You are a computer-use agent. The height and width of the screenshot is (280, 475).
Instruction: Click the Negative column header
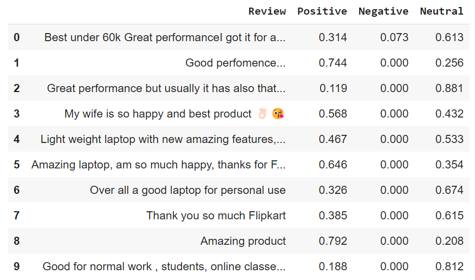(383, 11)
